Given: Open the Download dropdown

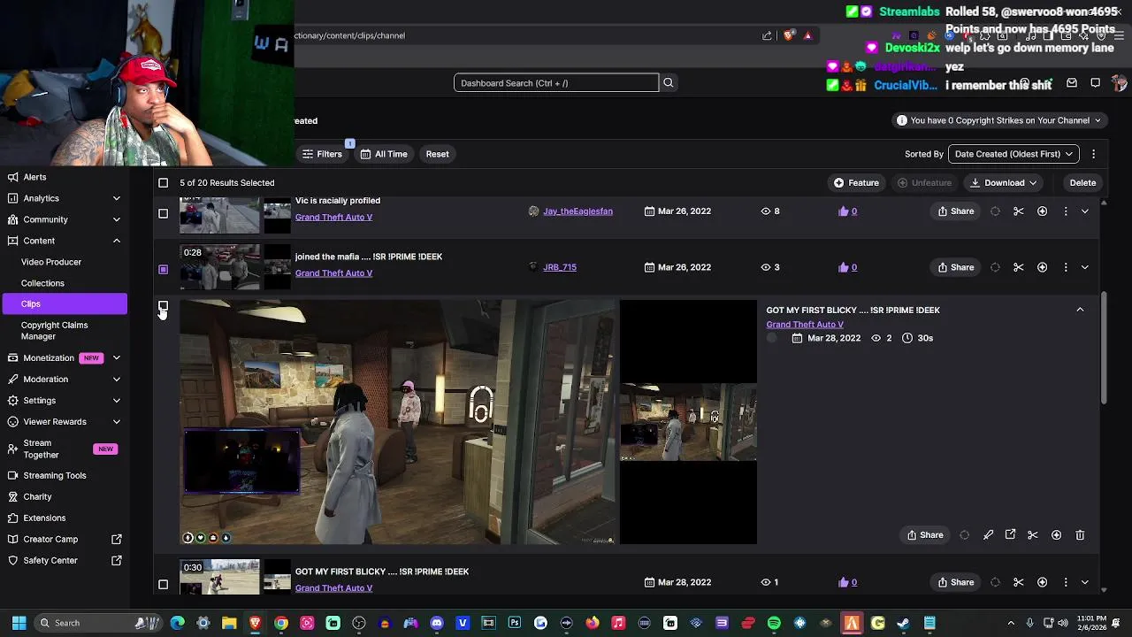Looking at the screenshot, I should pos(1004,183).
